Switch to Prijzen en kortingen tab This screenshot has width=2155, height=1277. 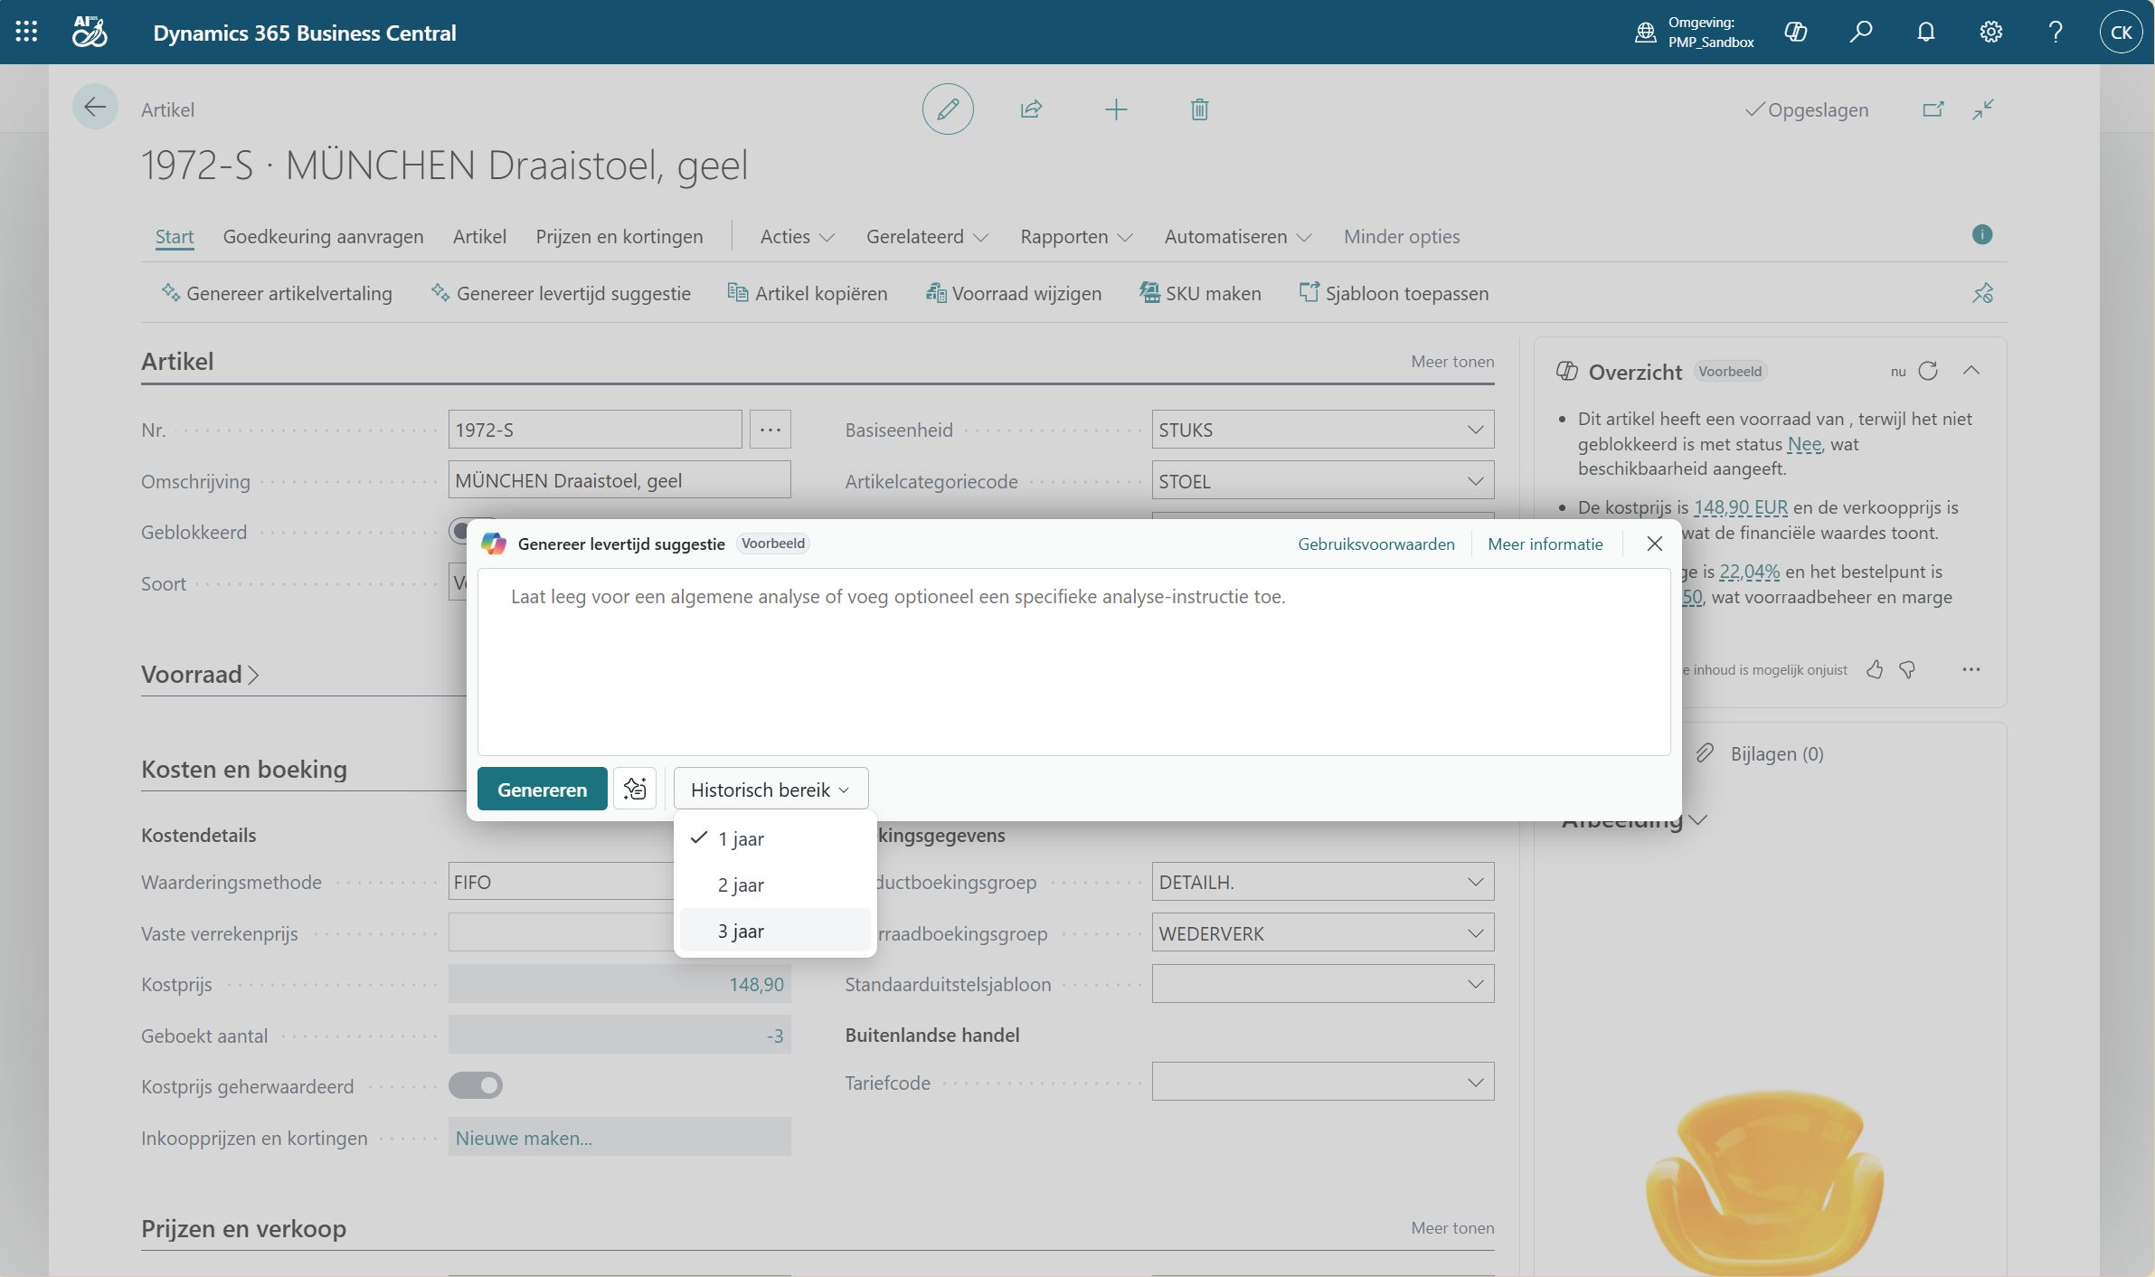(619, 237)
